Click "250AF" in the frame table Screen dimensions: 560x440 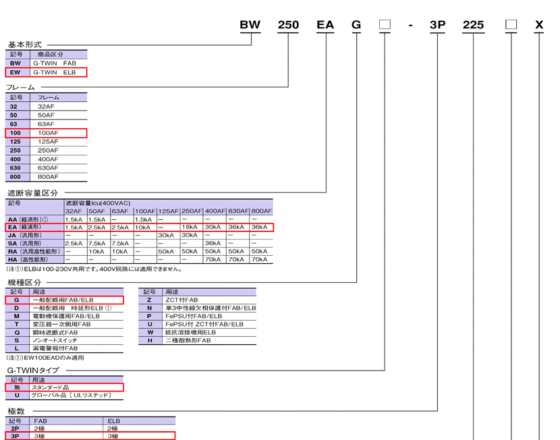[x=48, y=150]
